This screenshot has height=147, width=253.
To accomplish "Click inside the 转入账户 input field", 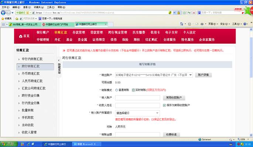I will [x=137, y=98].
